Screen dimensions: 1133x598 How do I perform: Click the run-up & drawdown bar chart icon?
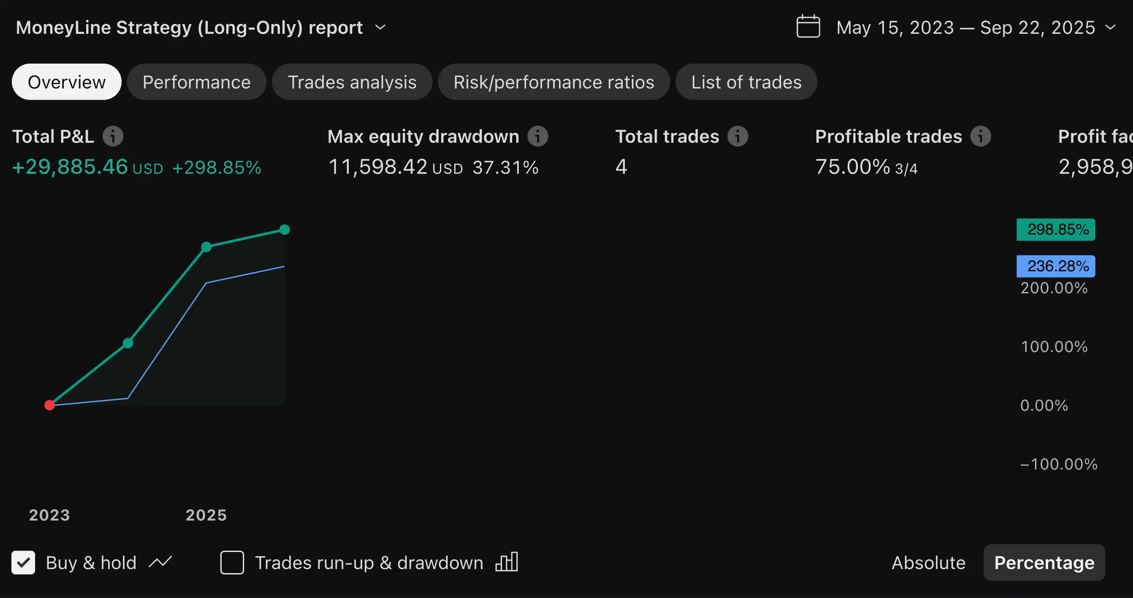(507, 562)
